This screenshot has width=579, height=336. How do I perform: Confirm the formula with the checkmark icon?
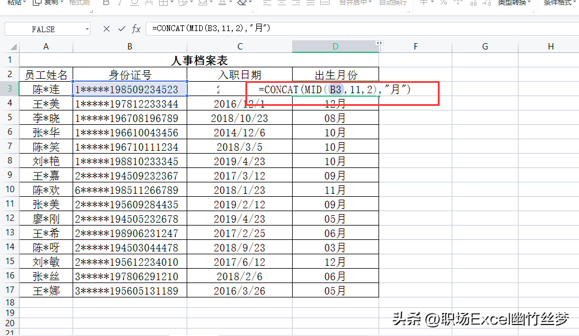point(122,29)
